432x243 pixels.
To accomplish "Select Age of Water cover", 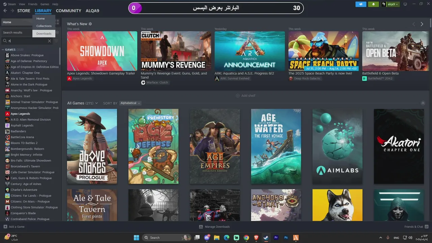I will tap(276, 146).
